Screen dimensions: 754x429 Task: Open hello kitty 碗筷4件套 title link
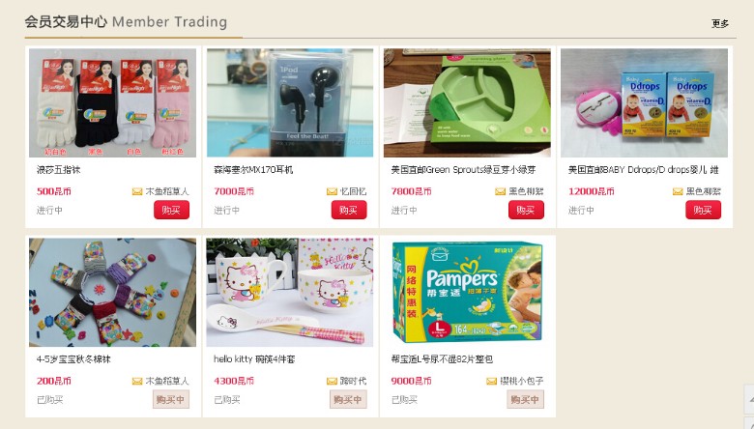254,359
